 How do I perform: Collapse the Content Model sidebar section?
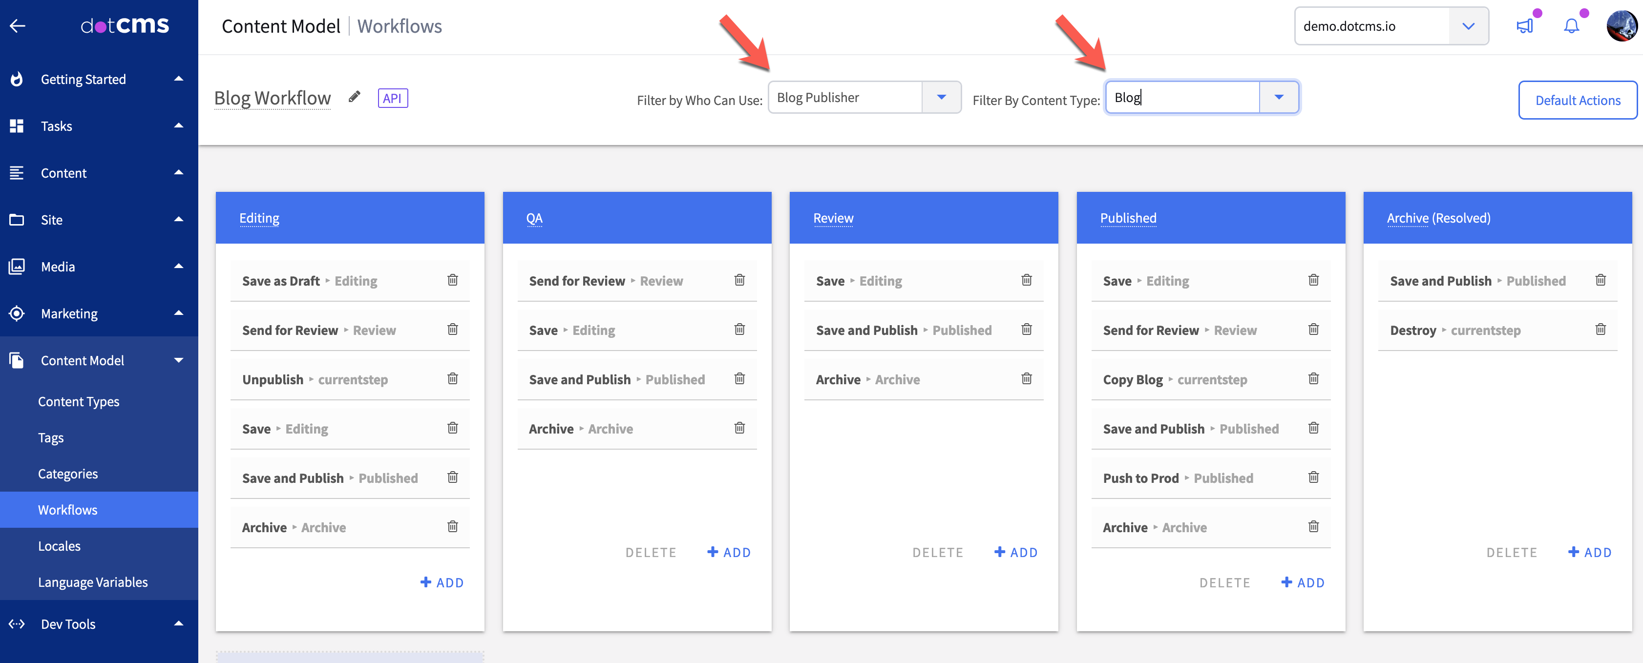point(179,360)
